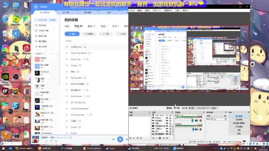Toggle heart for Hand Clap song
Image resolution: width=269 pixels, height=151 pixels.
[67, 60]
